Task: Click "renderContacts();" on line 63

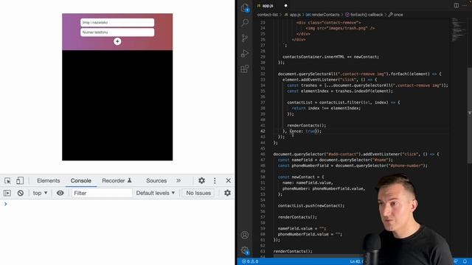Action: pos(293,252)
